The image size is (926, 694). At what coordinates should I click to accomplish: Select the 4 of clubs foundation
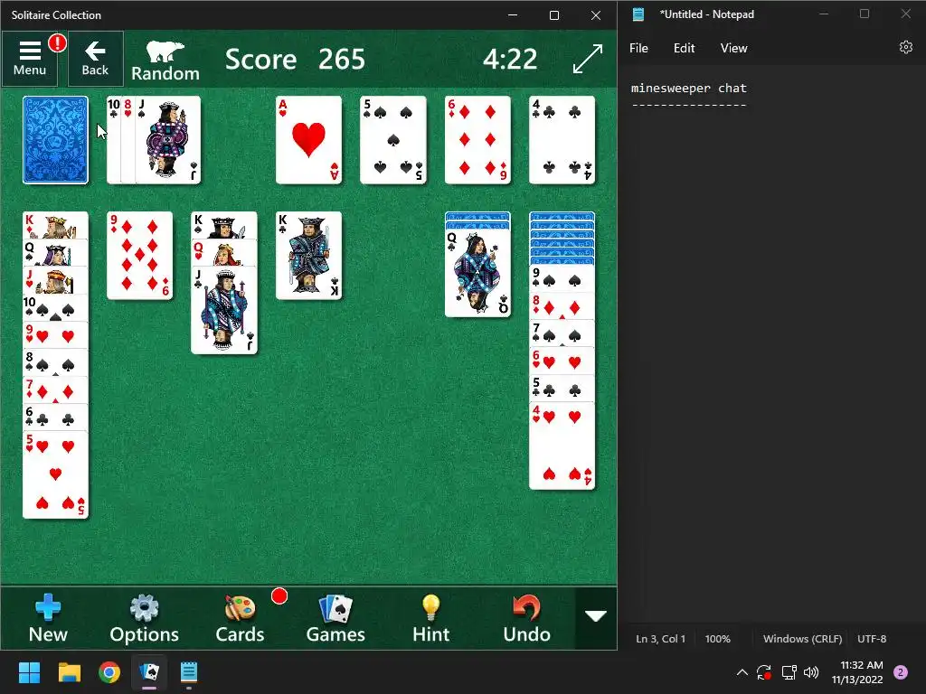(562, 140)
